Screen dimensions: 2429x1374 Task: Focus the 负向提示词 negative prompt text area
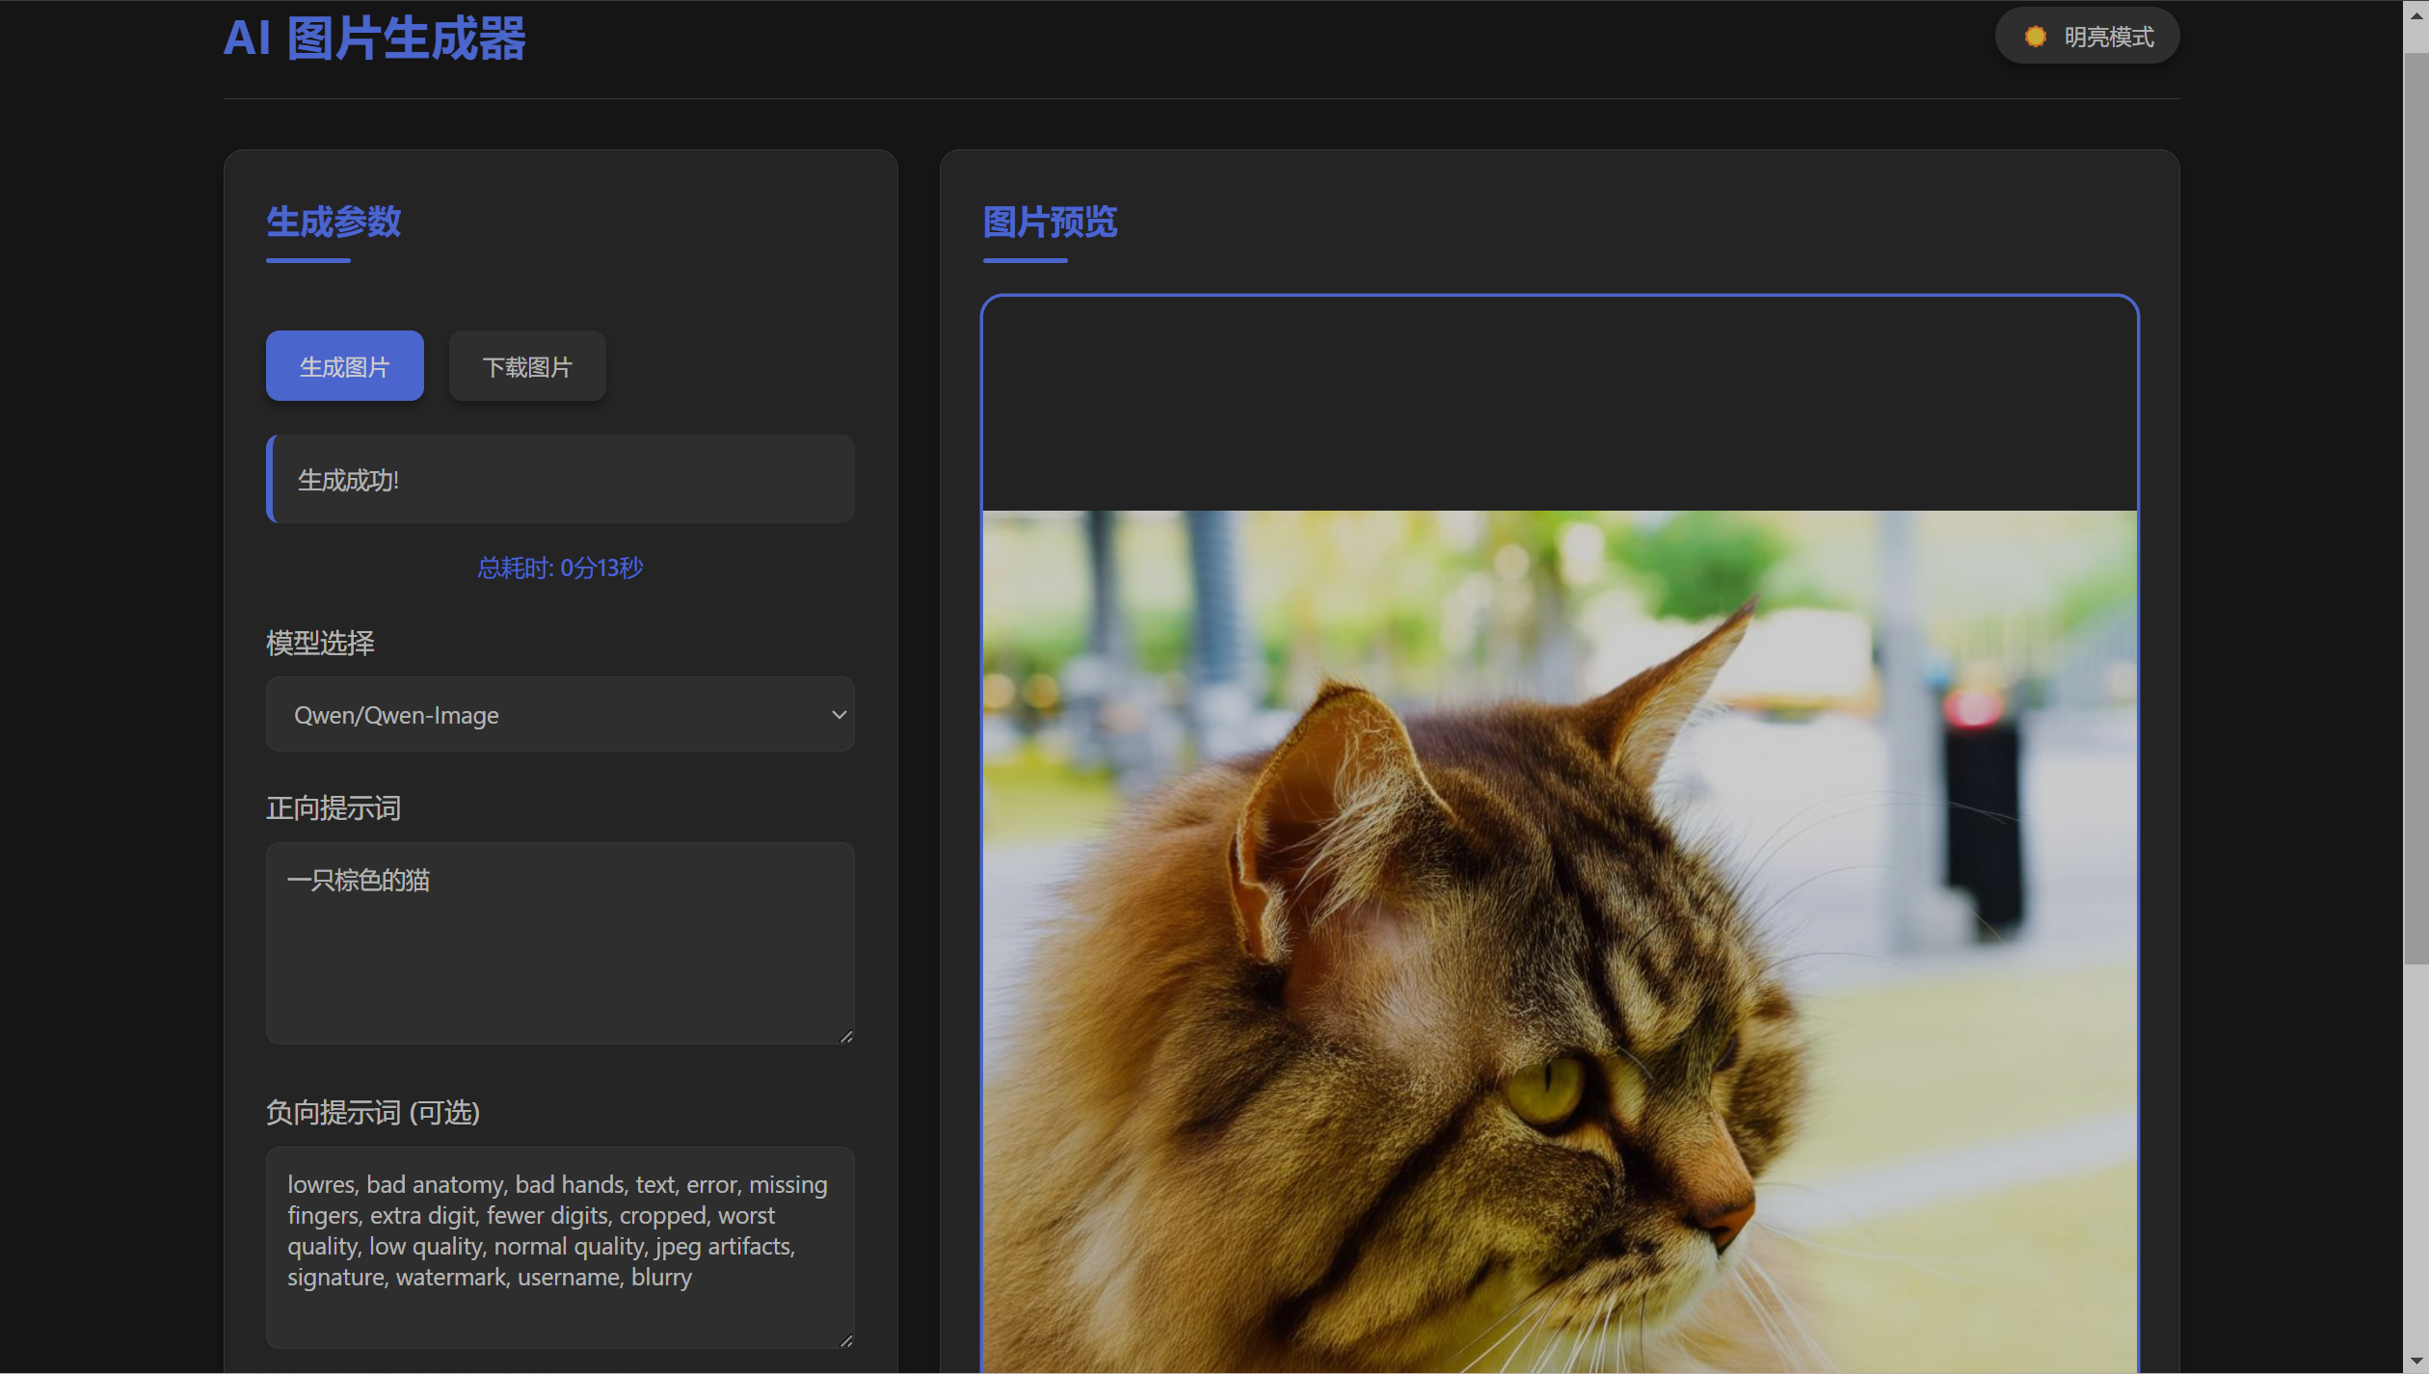click(x=560, y=1247)
